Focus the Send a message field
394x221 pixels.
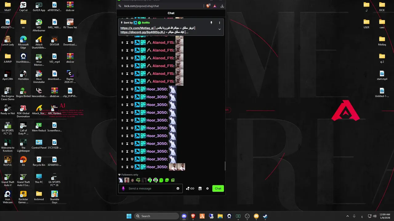point(151,188)
